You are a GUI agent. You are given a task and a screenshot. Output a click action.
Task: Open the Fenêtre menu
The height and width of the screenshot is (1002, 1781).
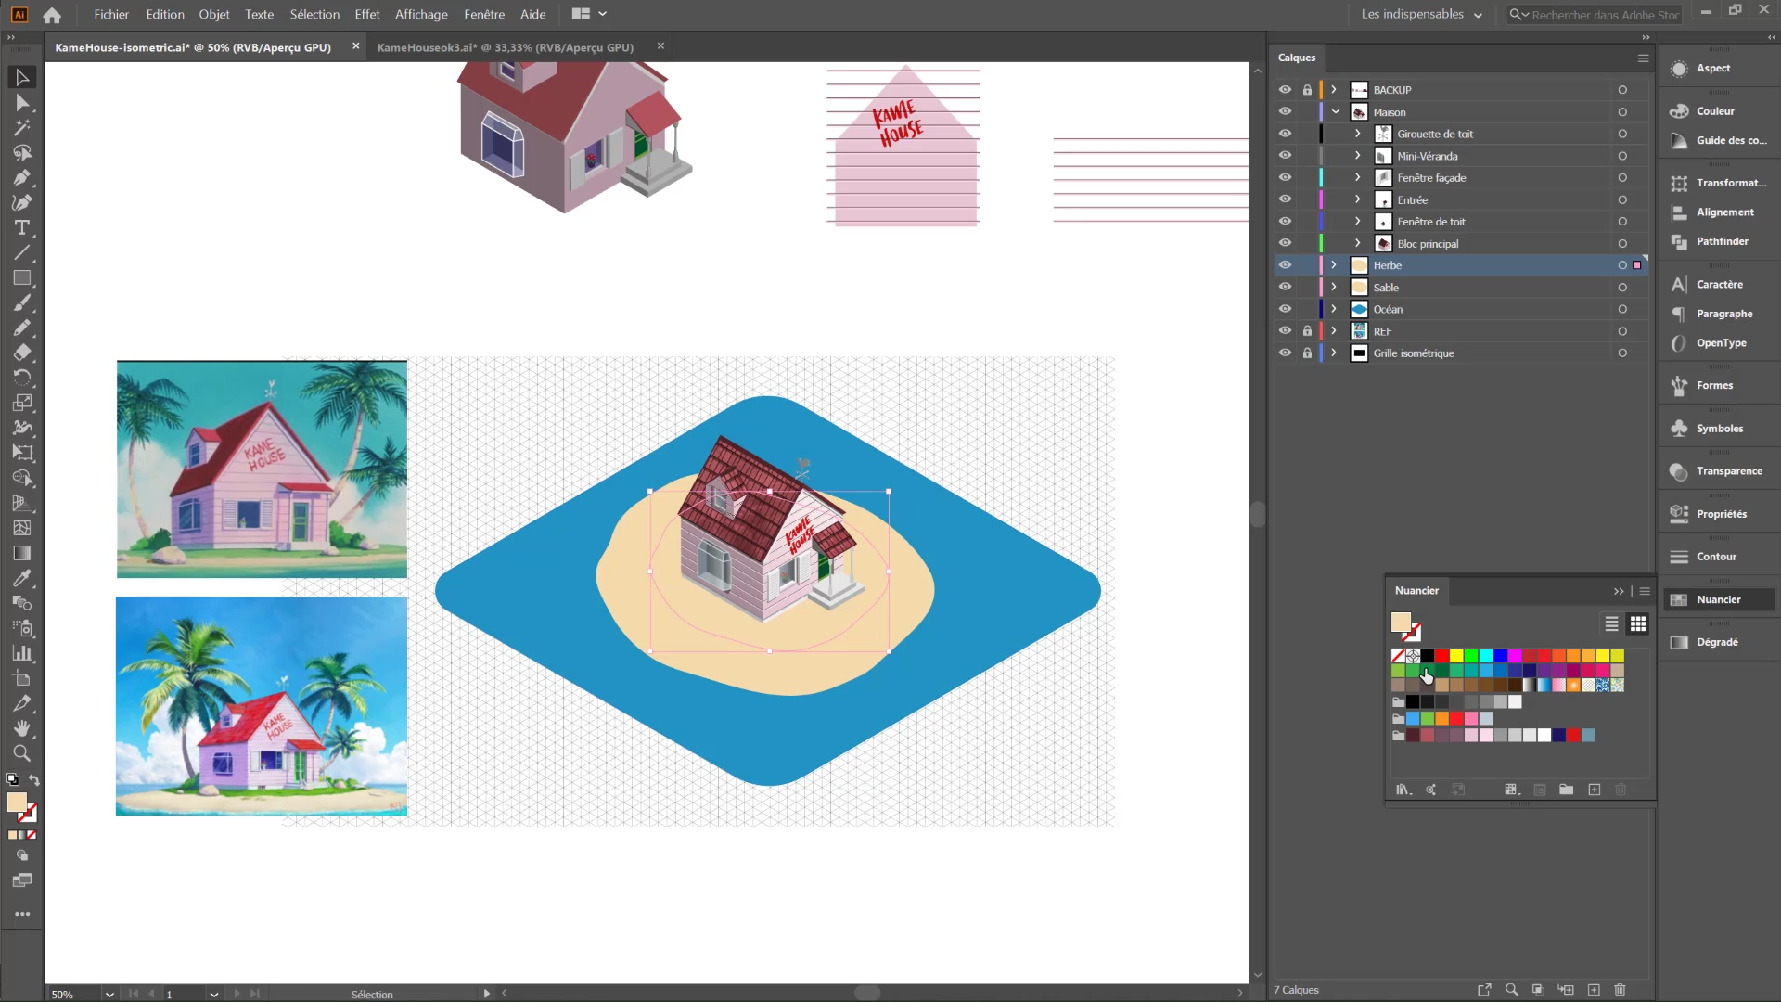click(x=484, y=15)
